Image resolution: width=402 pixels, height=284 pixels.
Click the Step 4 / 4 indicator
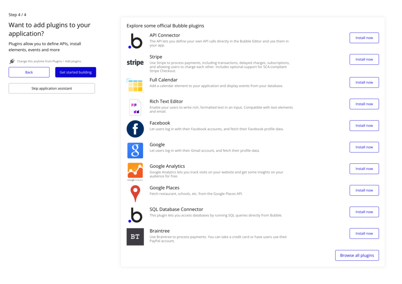[17, 15]
